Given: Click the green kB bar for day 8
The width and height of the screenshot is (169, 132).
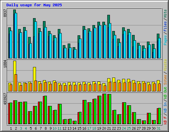Looking at the screenshot, I should [46, 110].
